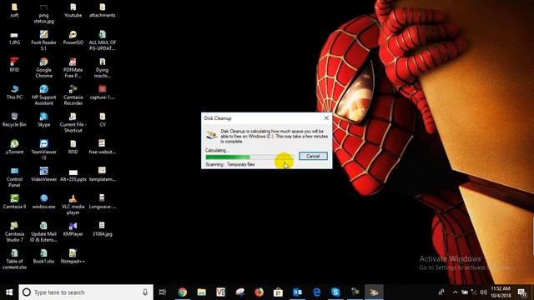Open Firefox from the taskbar
This screenshot has height=300, width=534.
click(259, 292)
